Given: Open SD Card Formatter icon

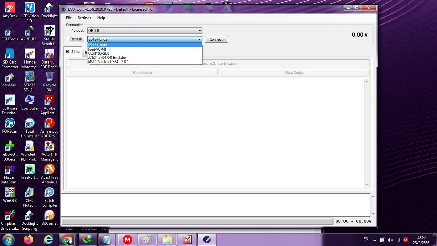Looking at the screenshot, I should point(10,59).
